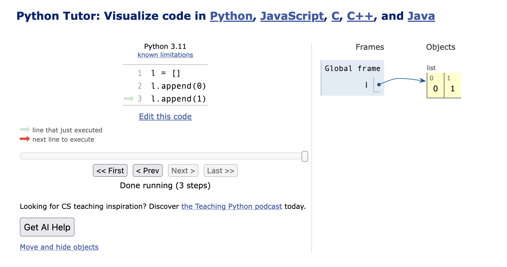Click the Get AI Help button
The width and height of the screenshot is (507, 267).
click(x=47, y=227)
